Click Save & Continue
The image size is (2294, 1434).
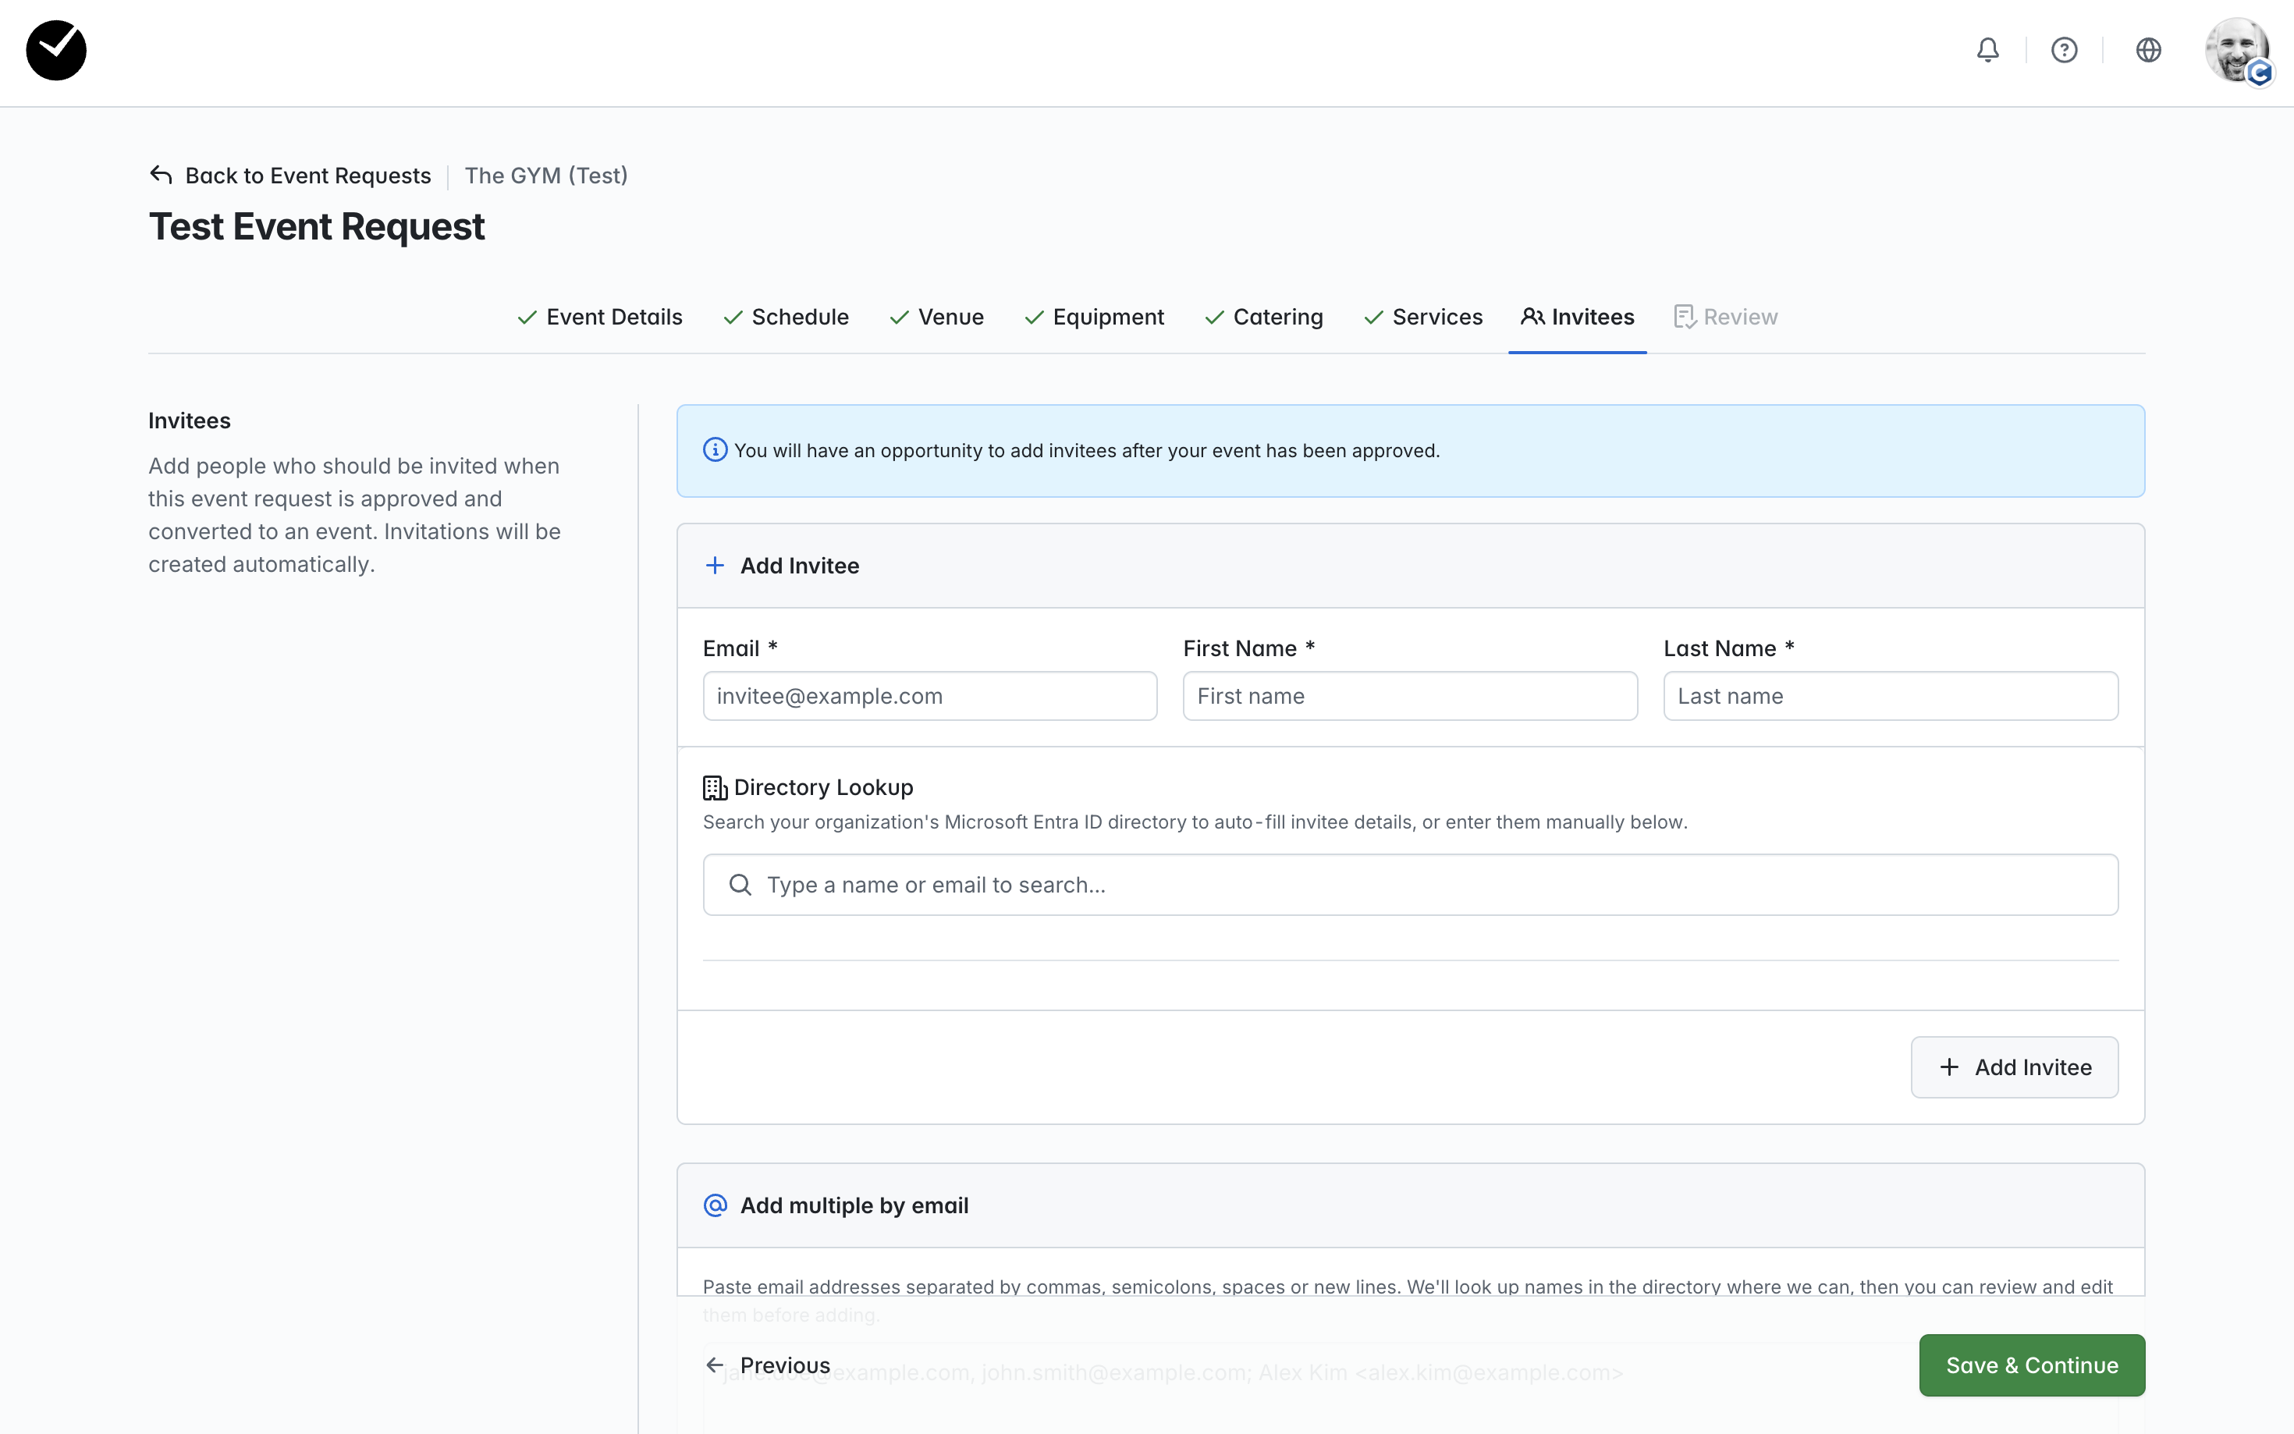[2031, 1365]
